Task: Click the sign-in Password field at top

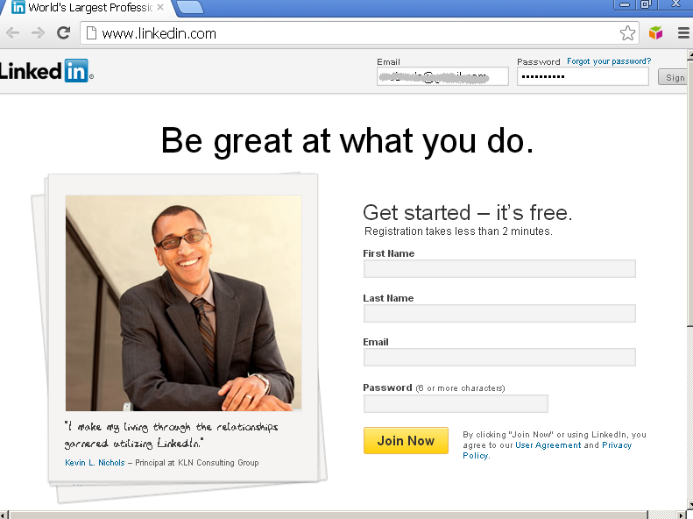Action: (583, 76)
